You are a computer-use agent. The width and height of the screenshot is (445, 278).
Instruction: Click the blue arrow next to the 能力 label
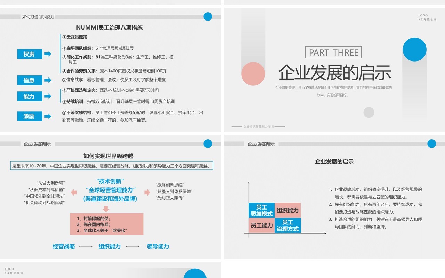click(48, 96)
